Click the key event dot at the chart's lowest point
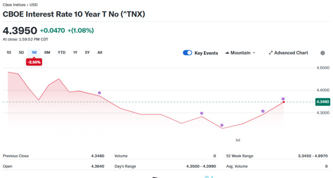The image size is (333, 178). tap(222, 125)
